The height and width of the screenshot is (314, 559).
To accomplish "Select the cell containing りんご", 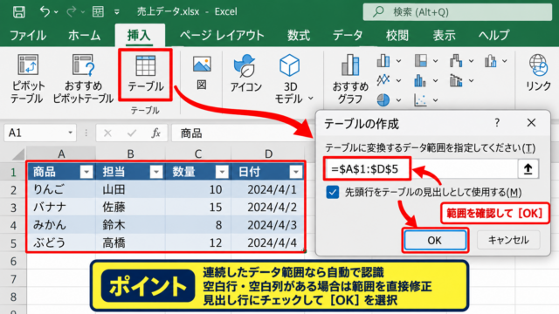I will click(x=61, y=189).
